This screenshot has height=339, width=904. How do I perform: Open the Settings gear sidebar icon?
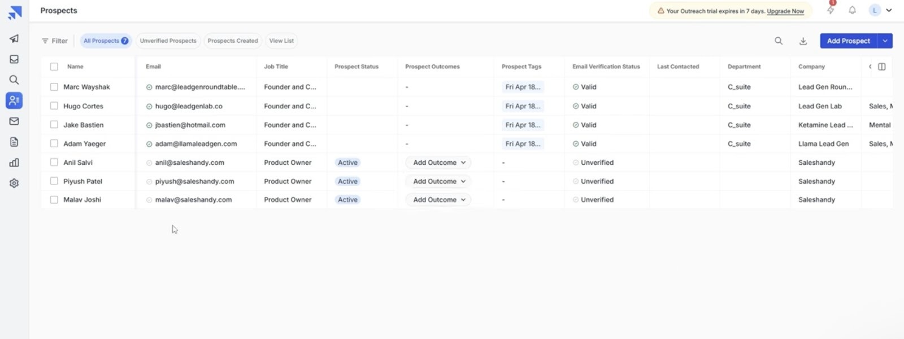pos(14,183)
